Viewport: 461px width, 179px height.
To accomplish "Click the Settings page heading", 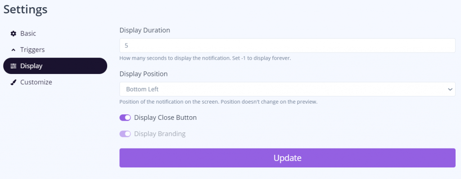I will coord(25,9).
